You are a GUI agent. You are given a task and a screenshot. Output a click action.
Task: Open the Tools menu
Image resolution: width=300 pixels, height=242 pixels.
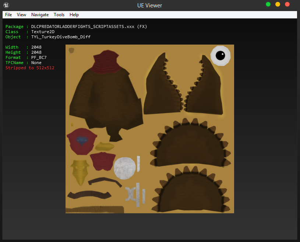59,15
